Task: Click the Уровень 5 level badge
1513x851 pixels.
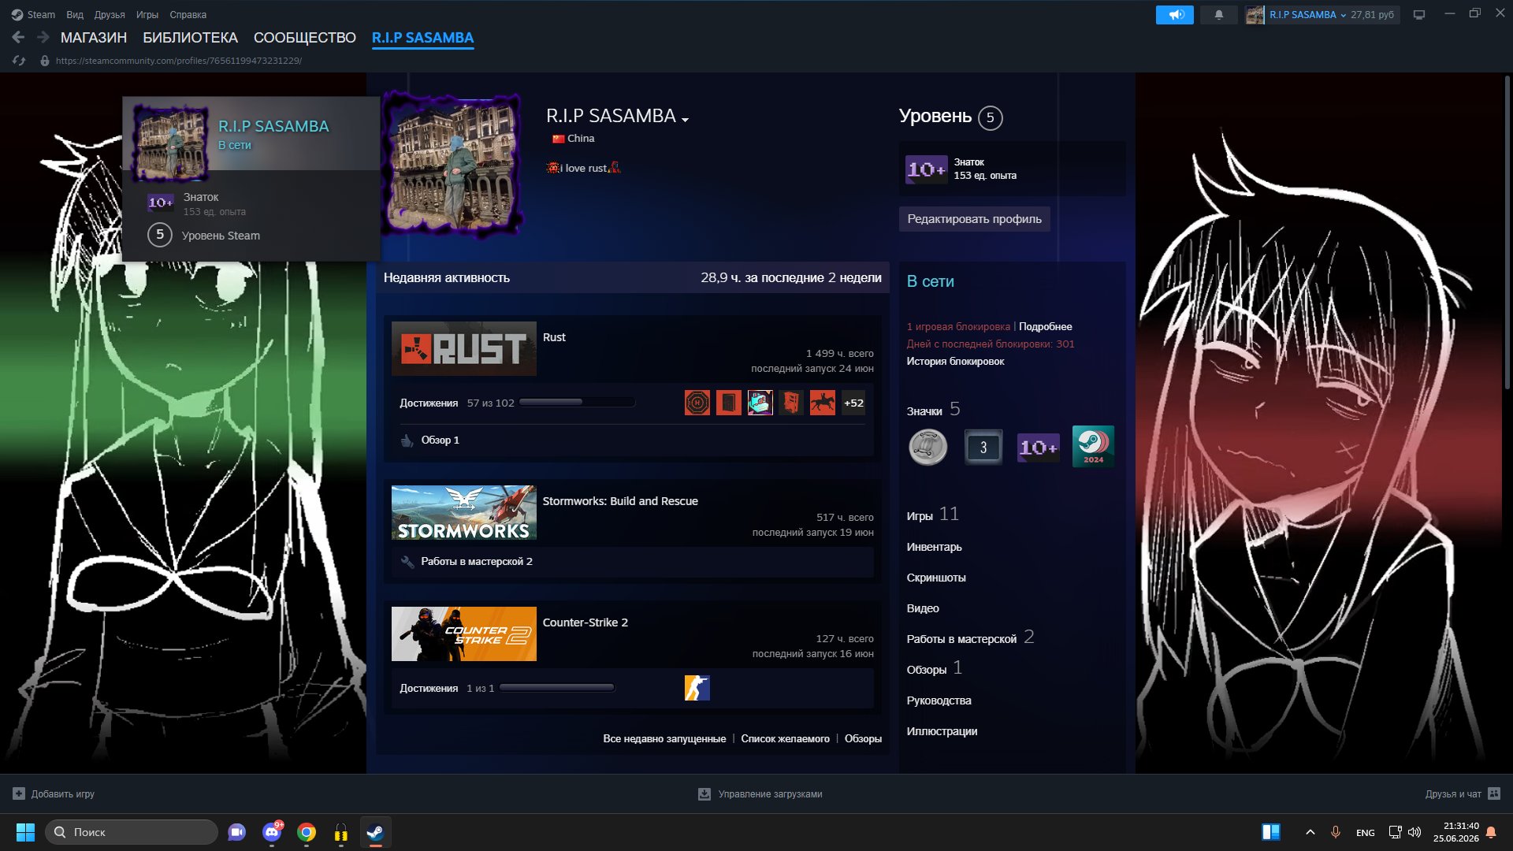Action: 990,117
